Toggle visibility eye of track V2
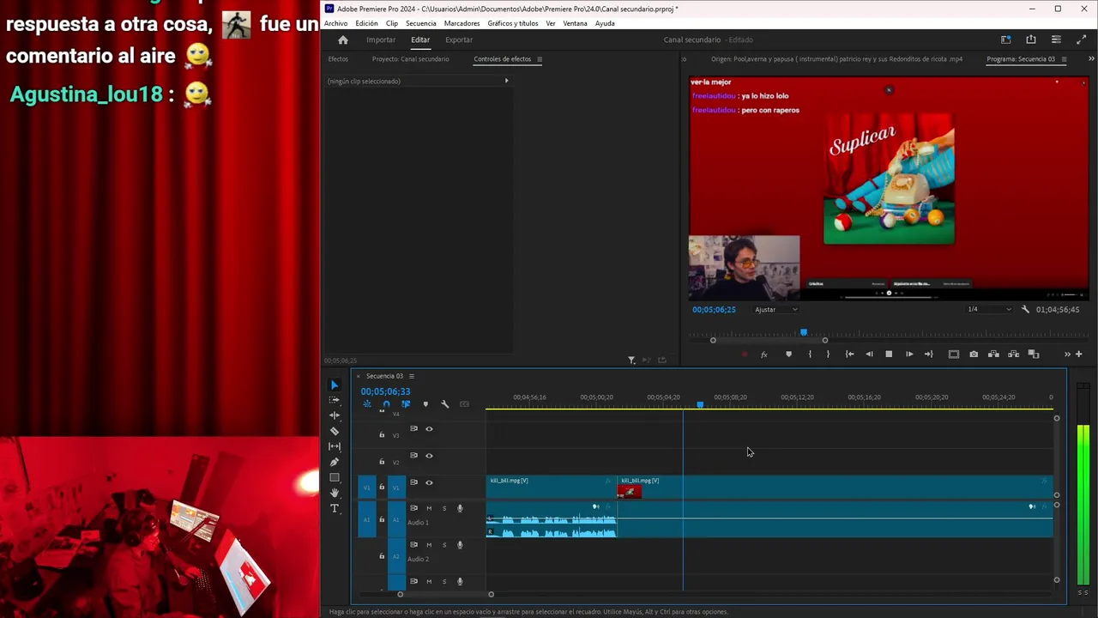Screen dimensions: 1098x618 pyautogui.click(x=429, y=456)
